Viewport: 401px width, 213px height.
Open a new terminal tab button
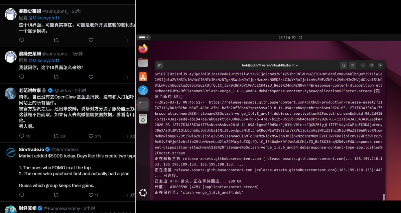click(x=160, y=65)
